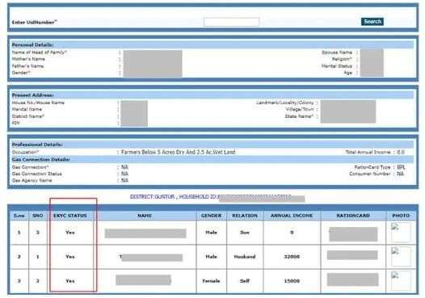Click the EKYC STATUS column header

point(70,216)
